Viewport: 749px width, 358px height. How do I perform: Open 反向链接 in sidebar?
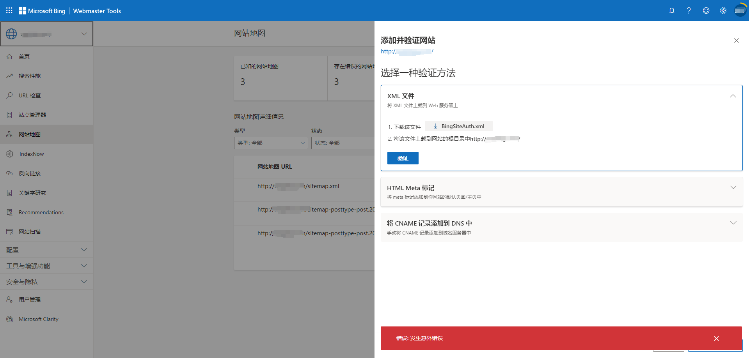click(x=46, y=173)
